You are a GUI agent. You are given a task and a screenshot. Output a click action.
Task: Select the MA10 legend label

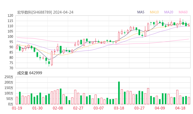(x=154, y=12)
